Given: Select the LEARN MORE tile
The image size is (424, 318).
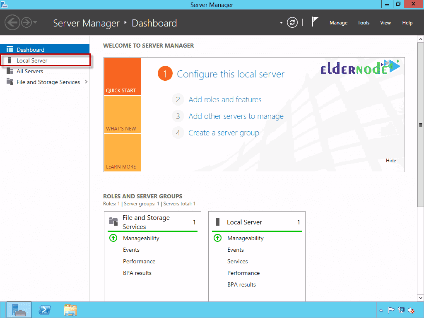Looking at the screenshot, I should click(x=123, y=153).
